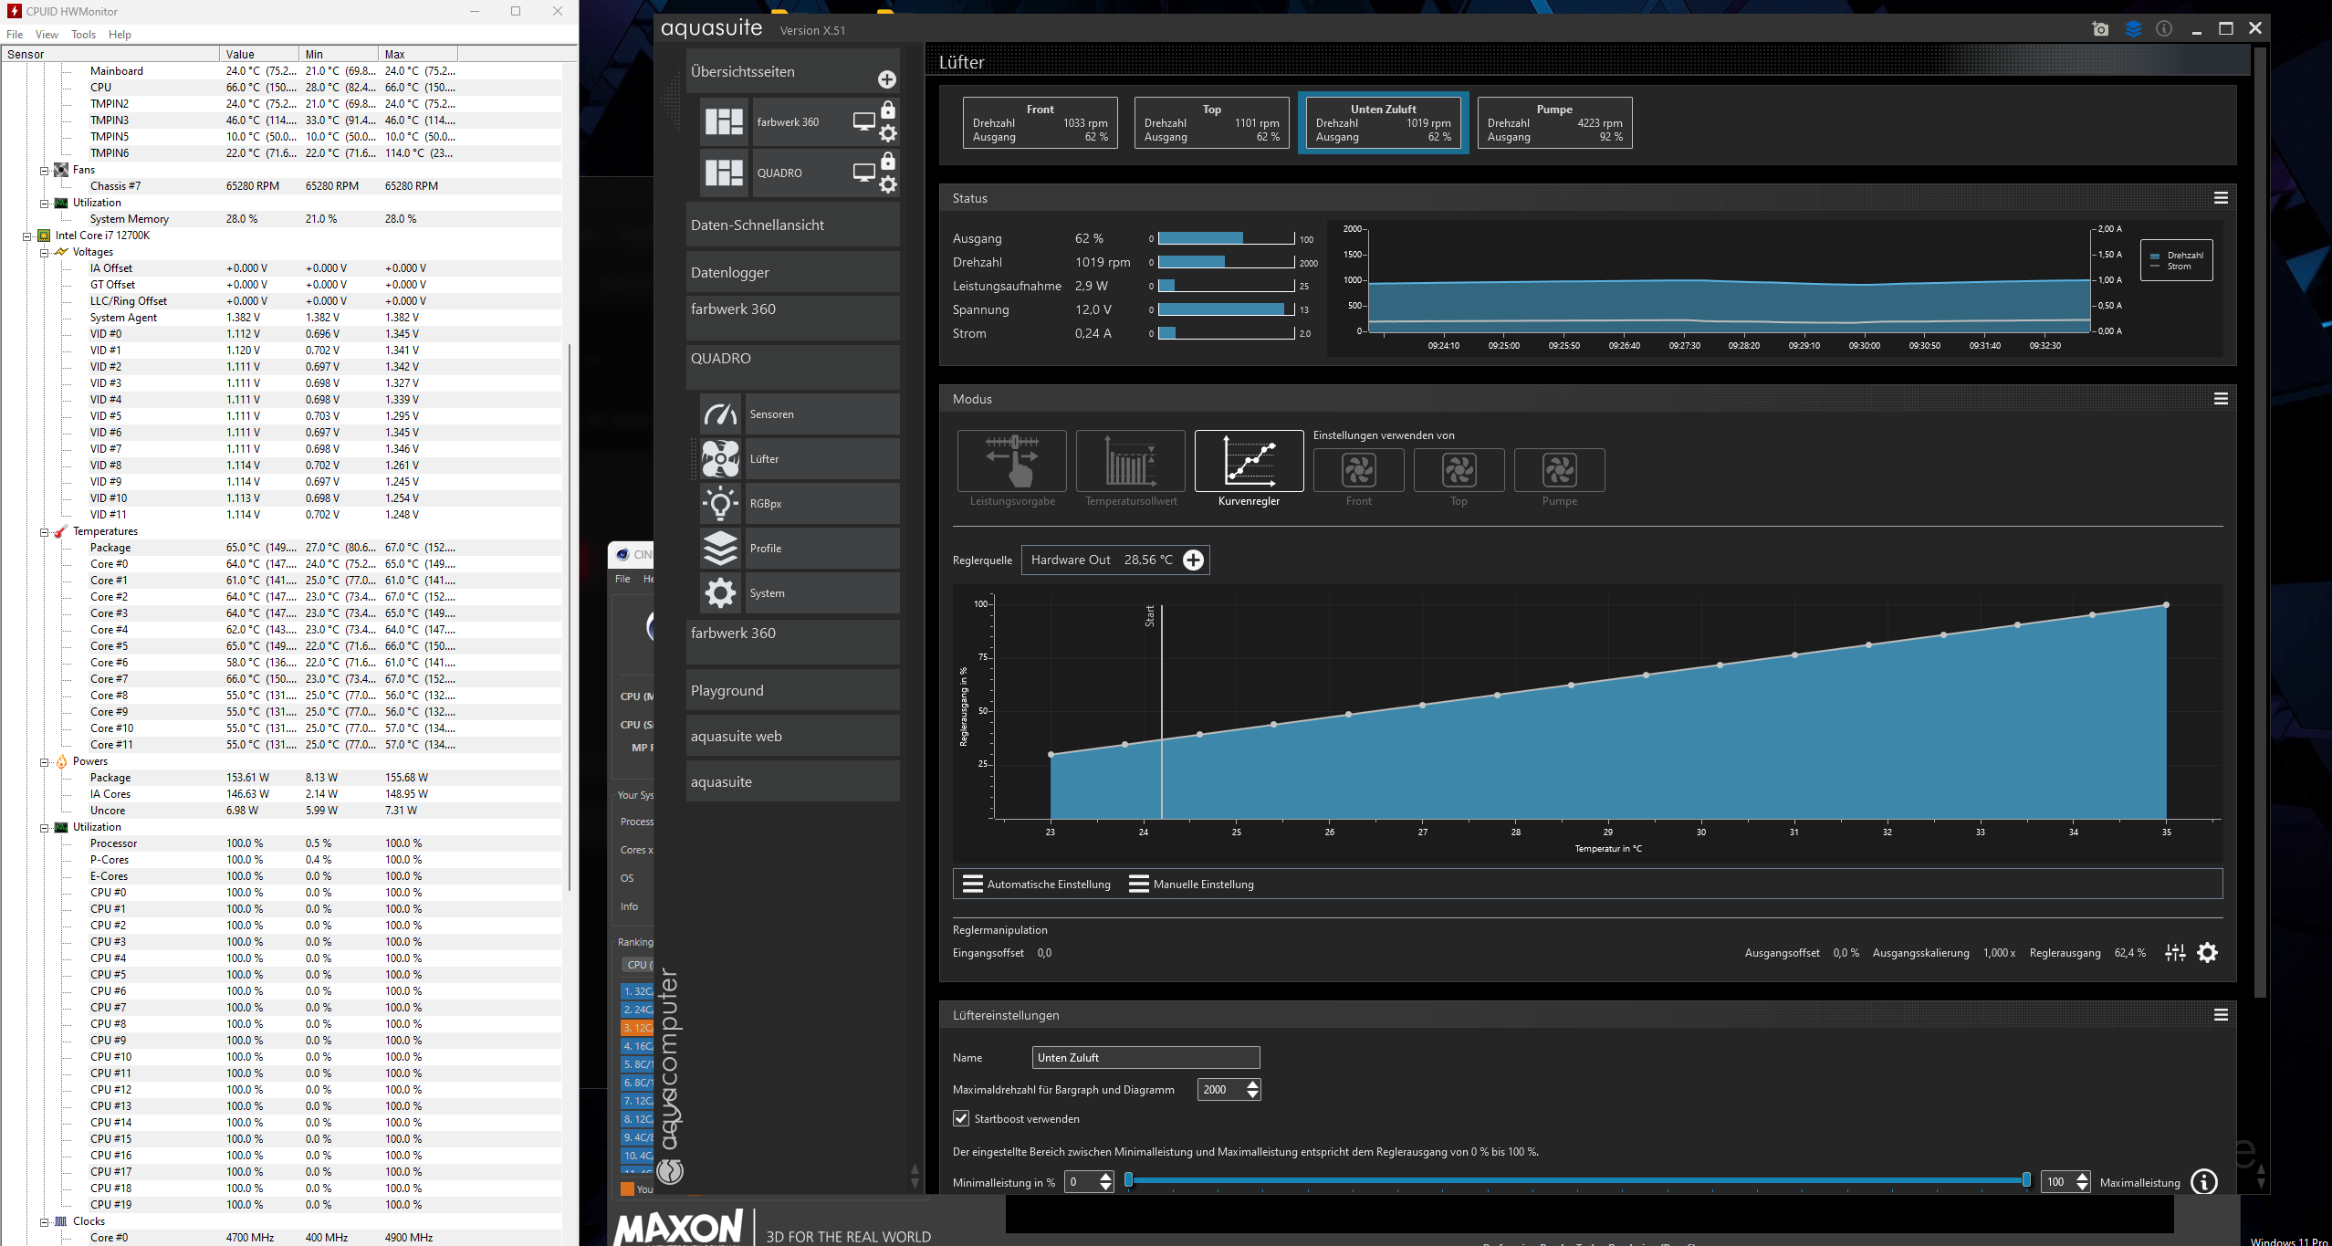The height and width of the screenshot is (1246, 2332).
Task: Collapse the Temperatures tree node
Action: [44, 532]
